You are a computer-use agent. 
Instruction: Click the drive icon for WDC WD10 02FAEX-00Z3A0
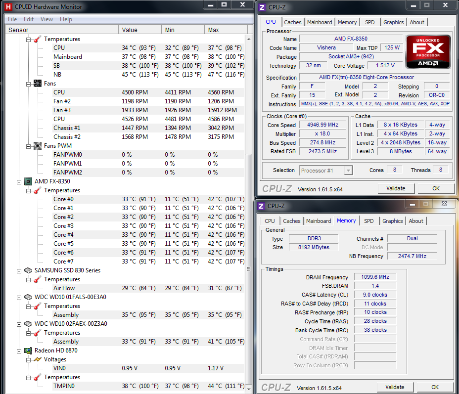click(28, 324)
